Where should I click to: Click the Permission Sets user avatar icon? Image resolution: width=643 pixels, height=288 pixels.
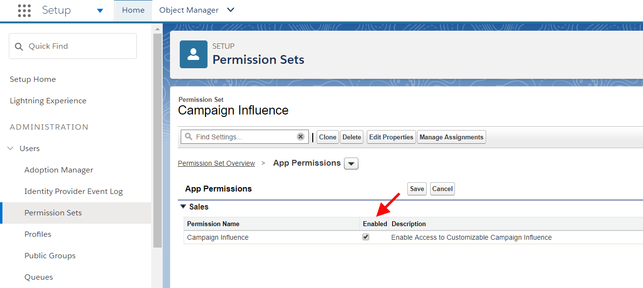(x=193, y=54)
